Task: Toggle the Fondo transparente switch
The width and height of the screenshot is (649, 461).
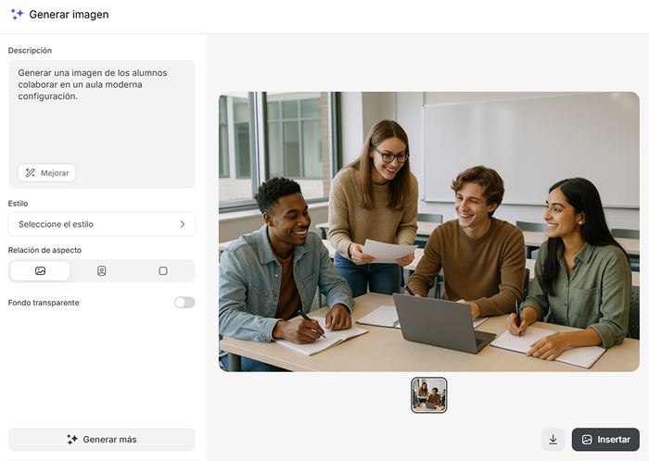Action: pyautogui.click(x=185, y=303)
